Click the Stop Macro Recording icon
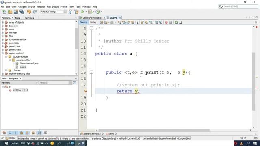The width and height of the screenshot is (260, 146). (171, 22)
